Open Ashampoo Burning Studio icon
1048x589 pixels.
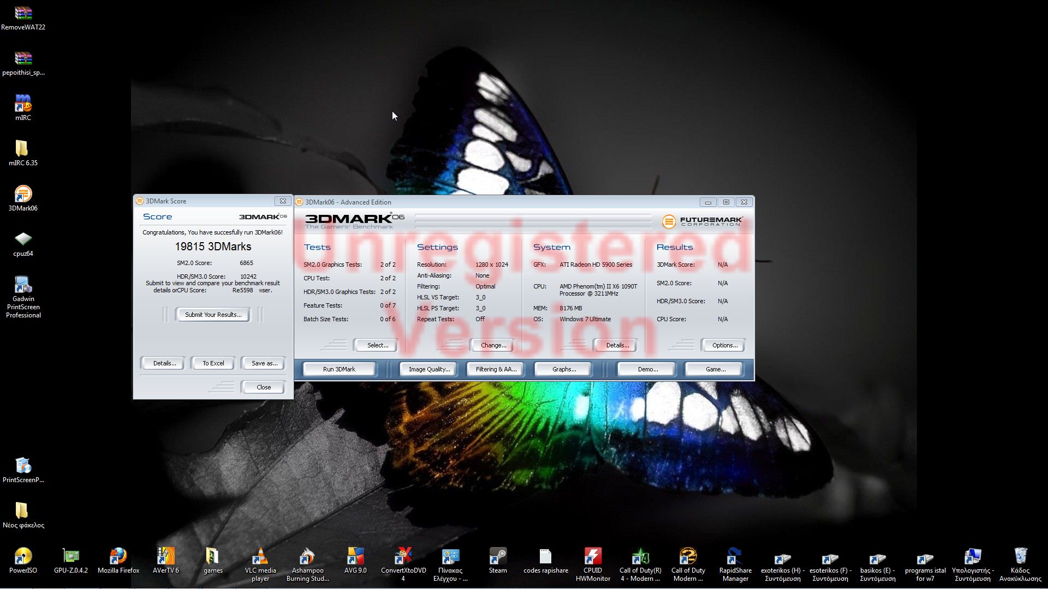coord(307,556)
